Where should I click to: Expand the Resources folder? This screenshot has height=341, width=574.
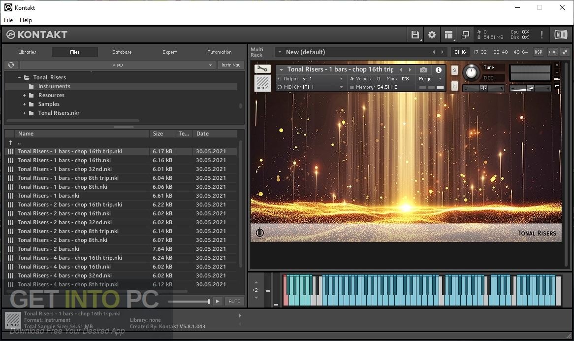[x=24, y=95]
